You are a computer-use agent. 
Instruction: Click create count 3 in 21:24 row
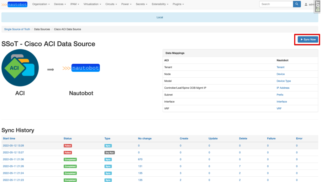pyautogui.click(x=181, y=173)
